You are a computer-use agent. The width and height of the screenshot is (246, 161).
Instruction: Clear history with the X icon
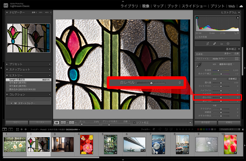[50, 75]
